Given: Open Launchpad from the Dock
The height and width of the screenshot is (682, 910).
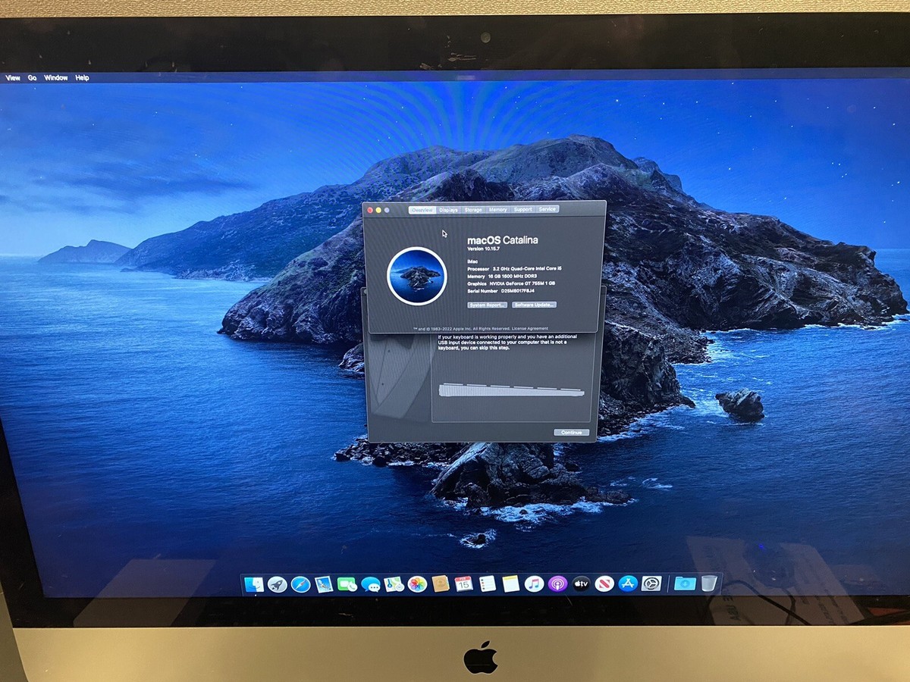Looking at the screenshot, I should tap(278, 583).
